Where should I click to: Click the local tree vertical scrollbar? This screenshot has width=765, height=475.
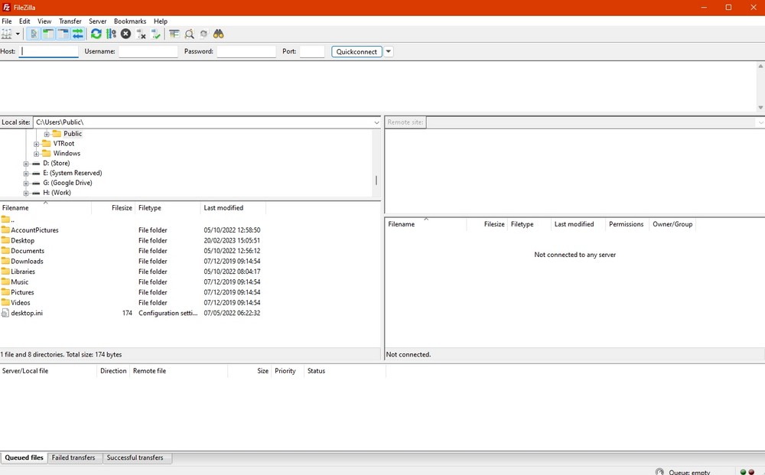point(376,180)
